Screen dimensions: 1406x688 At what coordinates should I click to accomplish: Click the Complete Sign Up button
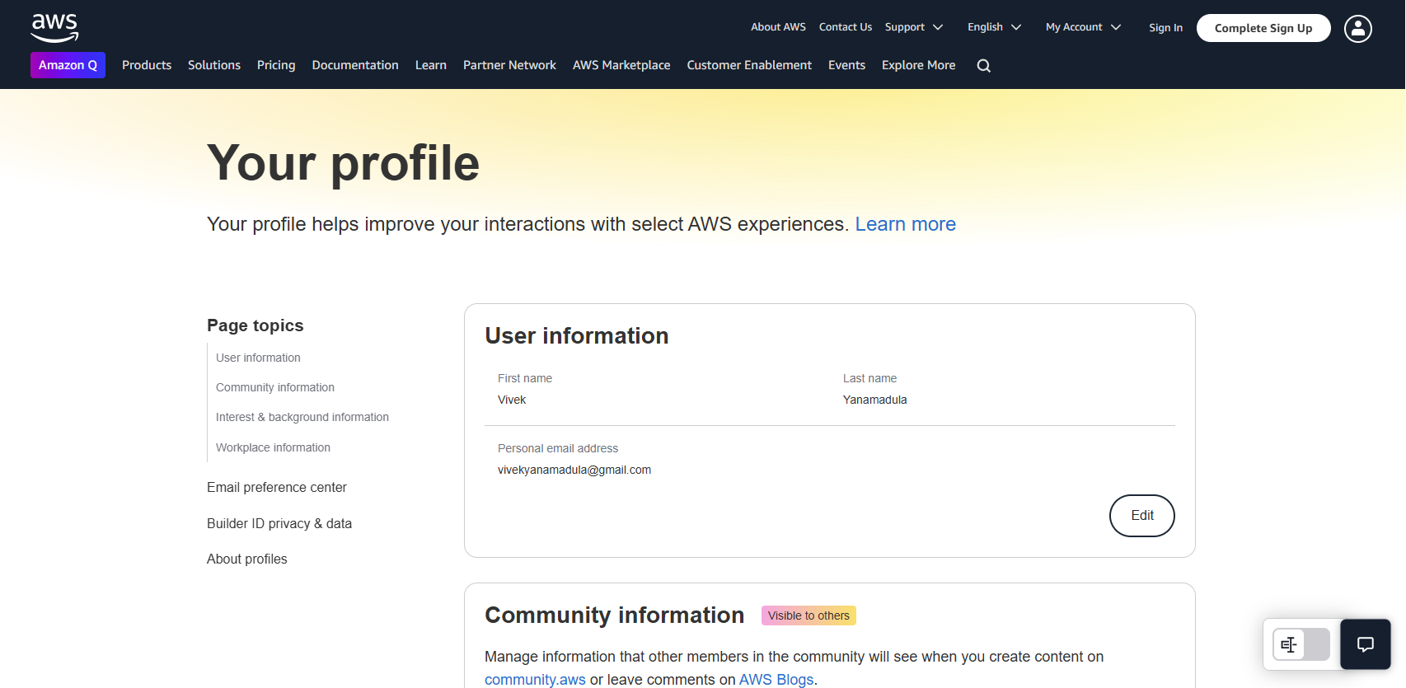tap(1263, 28)
